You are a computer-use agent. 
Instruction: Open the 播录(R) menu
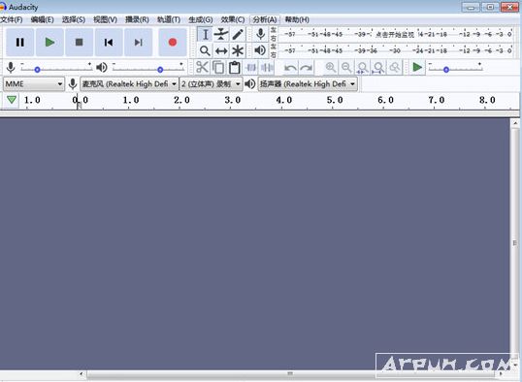point(137,20)
